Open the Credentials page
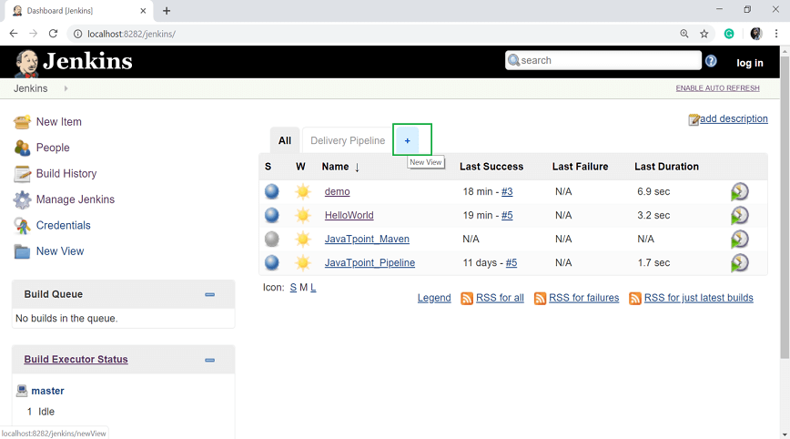The height and width of the screenshot is (439, 790). point(63,225)
